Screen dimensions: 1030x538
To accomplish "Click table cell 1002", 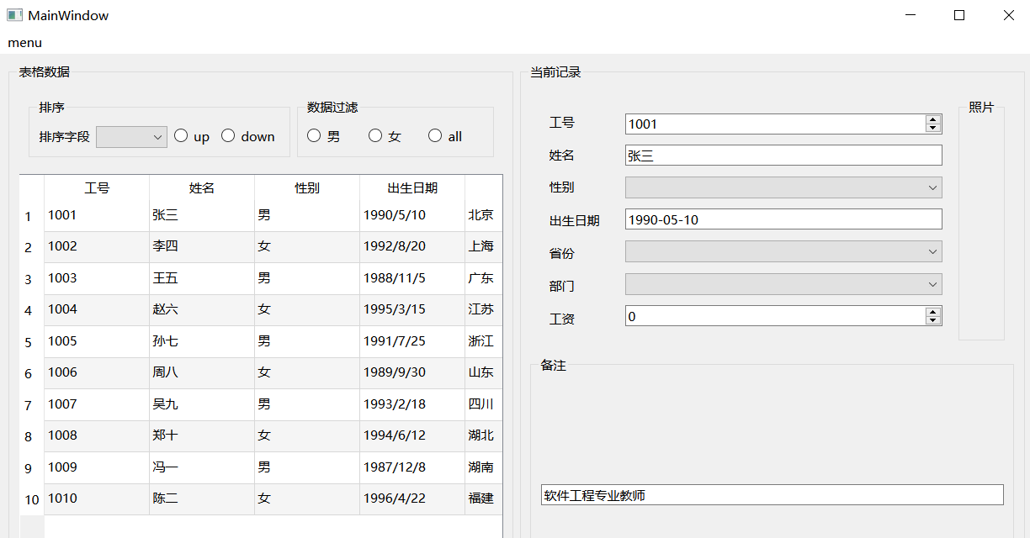I will coord(97,247).
